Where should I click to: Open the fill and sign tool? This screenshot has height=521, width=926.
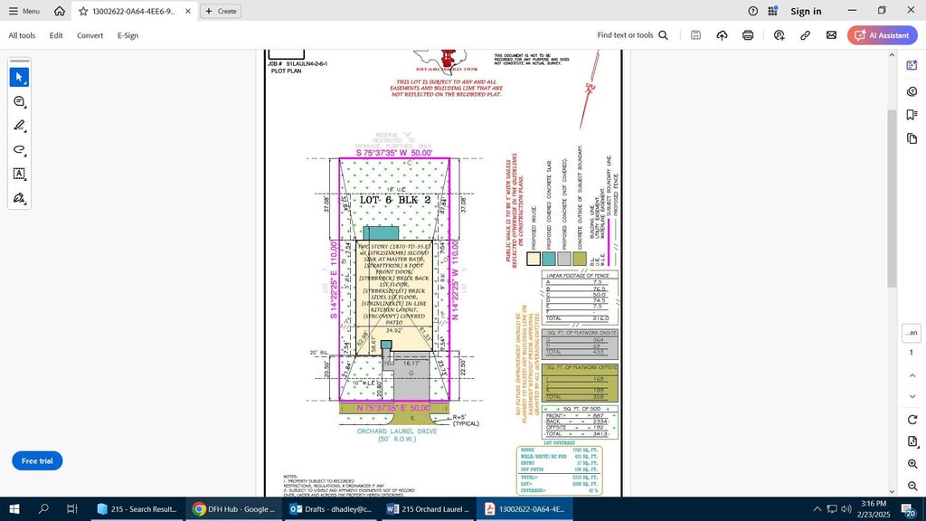[19, 198]
